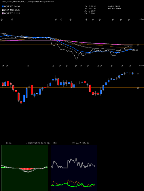
Task: Click the '<Lows' label at right edge
Action: pyautogui.click(x=141, y=65)
